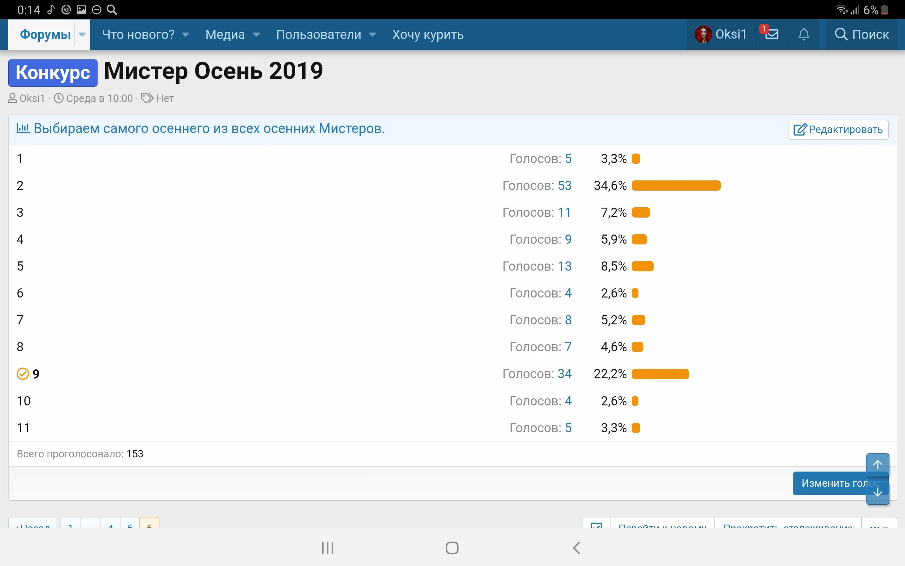Expand the Пользователи dropdown

(326, 34)
